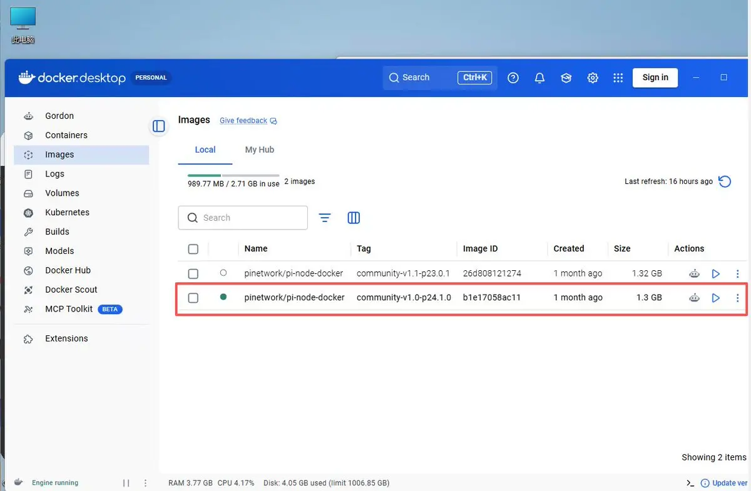
Task: Open the terminal icon in status bar
Action: (690, 483)
